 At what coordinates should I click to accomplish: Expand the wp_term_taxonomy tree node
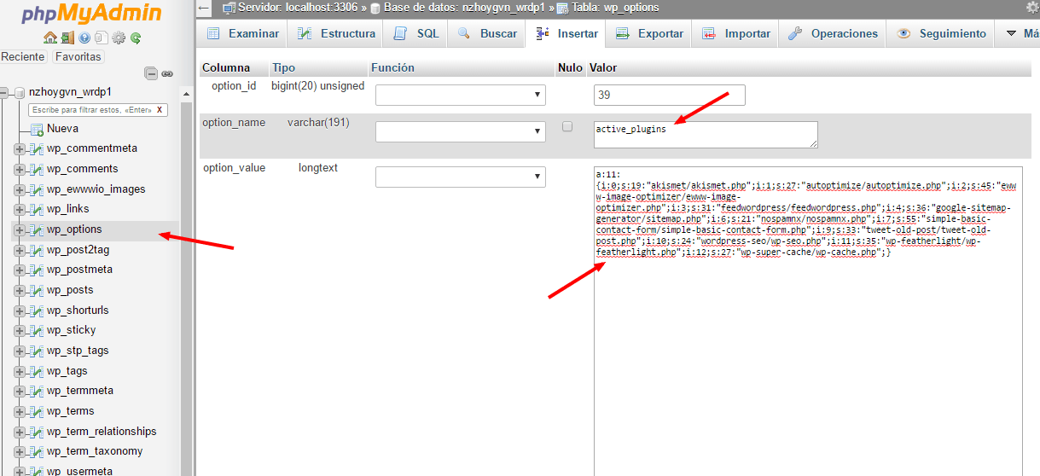click(20, 451)
